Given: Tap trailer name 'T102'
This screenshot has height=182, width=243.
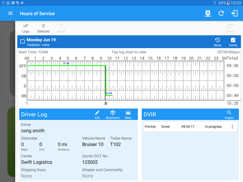Looking at the screenshot, I should 116,145.
